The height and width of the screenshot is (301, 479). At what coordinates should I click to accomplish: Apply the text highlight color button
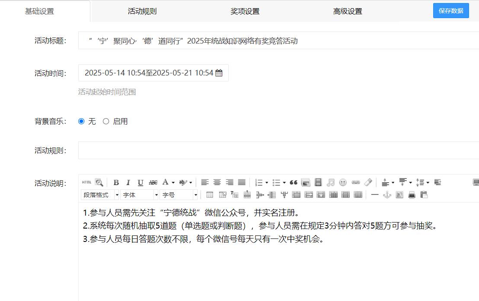[x=183, y=182]
